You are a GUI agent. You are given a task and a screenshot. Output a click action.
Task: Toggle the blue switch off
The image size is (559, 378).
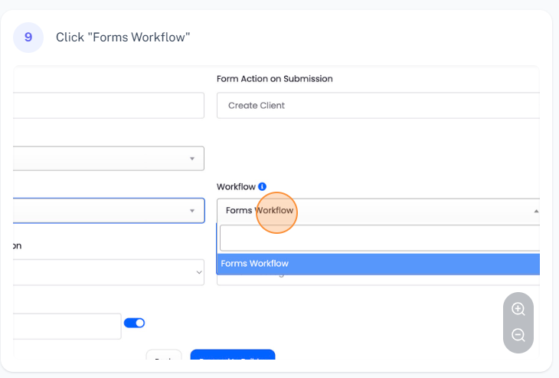134,323
